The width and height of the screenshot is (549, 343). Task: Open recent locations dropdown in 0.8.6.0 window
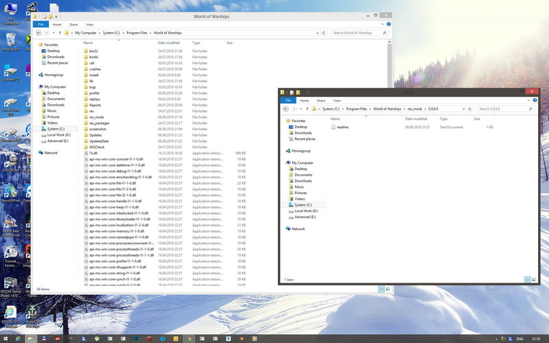pyautogui.click(x=301, y=109)
